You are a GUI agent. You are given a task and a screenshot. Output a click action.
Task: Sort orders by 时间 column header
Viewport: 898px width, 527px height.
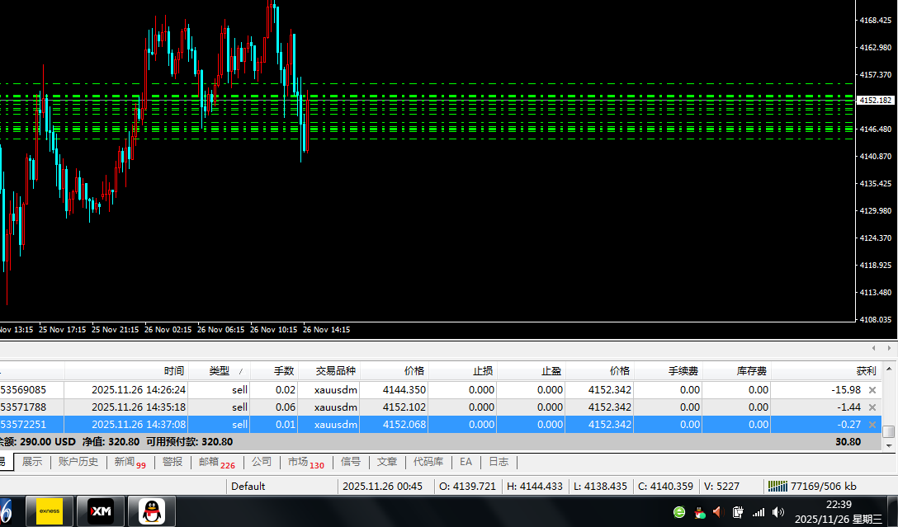click(x=173, y=371)
